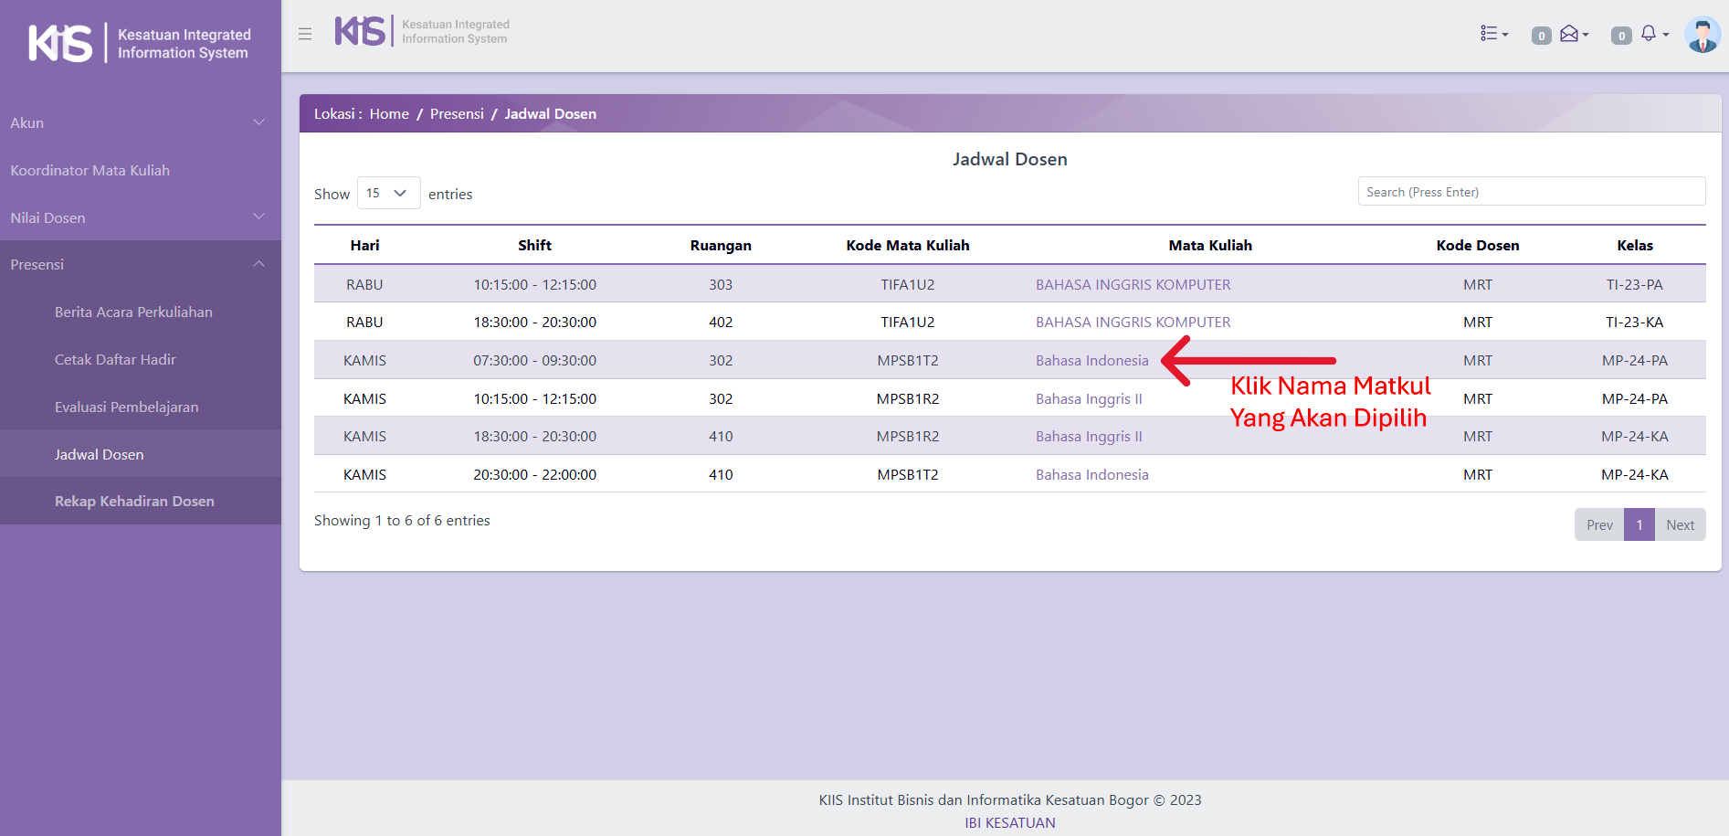The height and width of the screenshot is (836, 1729).
Task: Open the Show entries count dropdown
Action: (388, 193)
